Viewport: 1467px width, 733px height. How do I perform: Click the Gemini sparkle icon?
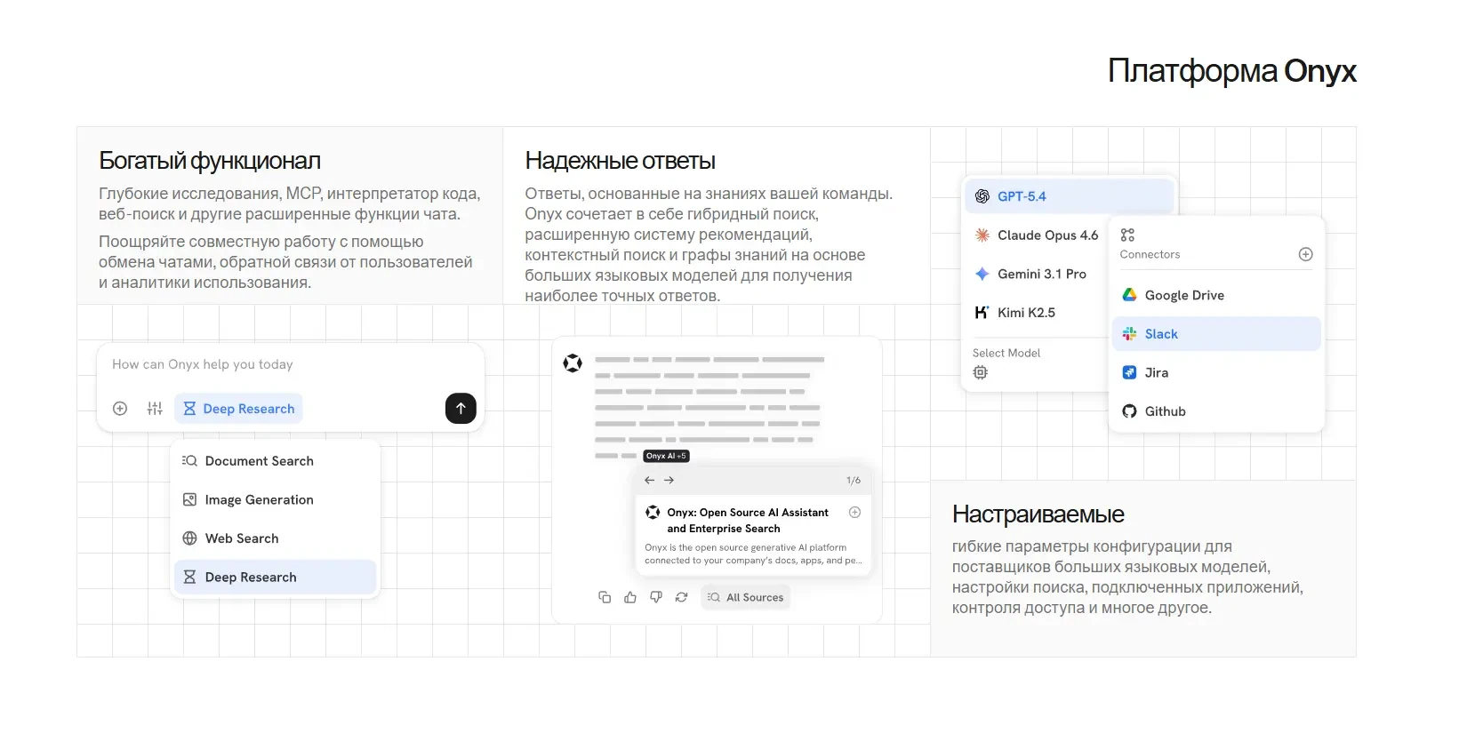[982, 274]
